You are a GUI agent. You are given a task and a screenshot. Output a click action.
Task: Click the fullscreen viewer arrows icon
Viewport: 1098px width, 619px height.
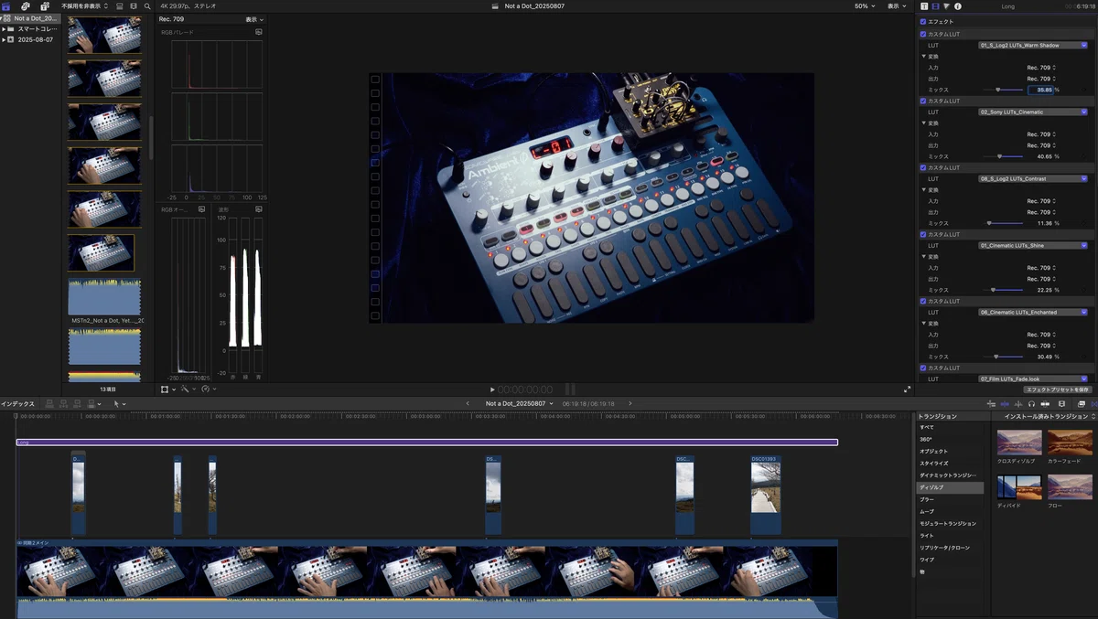click(908, 390)
